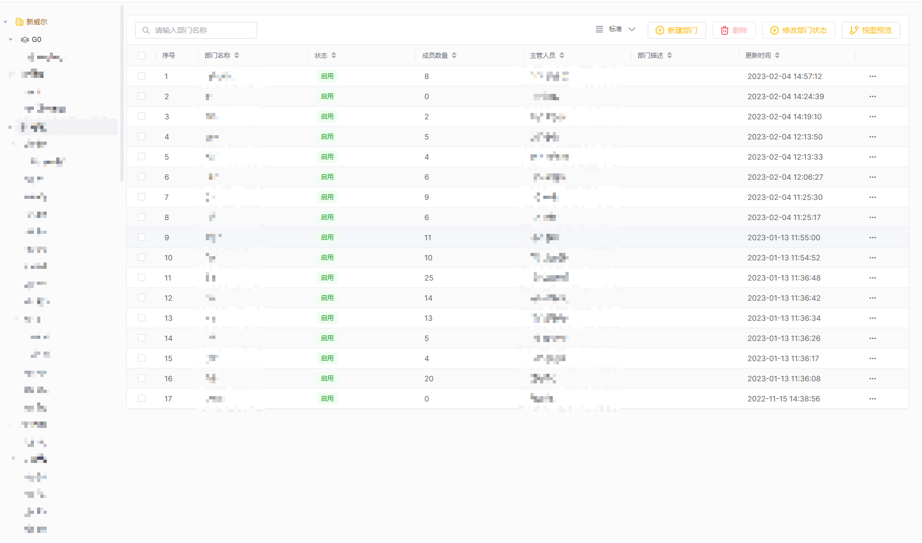Check the checkbox for row 16
Viewport: 922px width, 543px height.
(x=142, y=378)
